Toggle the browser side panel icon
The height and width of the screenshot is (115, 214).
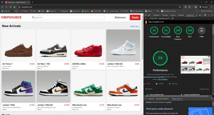196,7
